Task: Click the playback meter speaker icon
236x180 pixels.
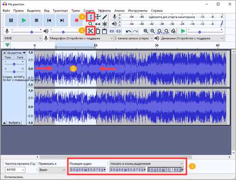Action: click(114, 24)
